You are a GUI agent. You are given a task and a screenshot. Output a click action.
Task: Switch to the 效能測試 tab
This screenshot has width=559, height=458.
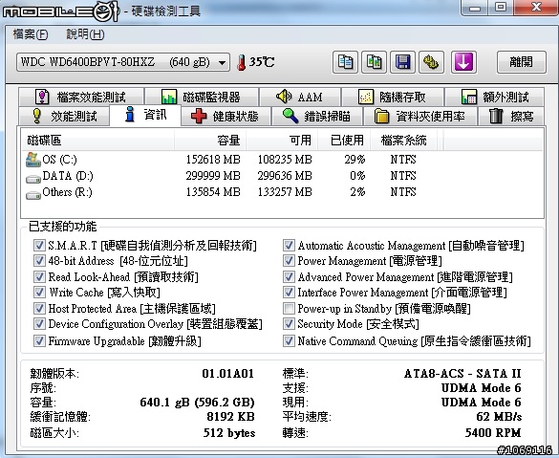coord(64,116)
